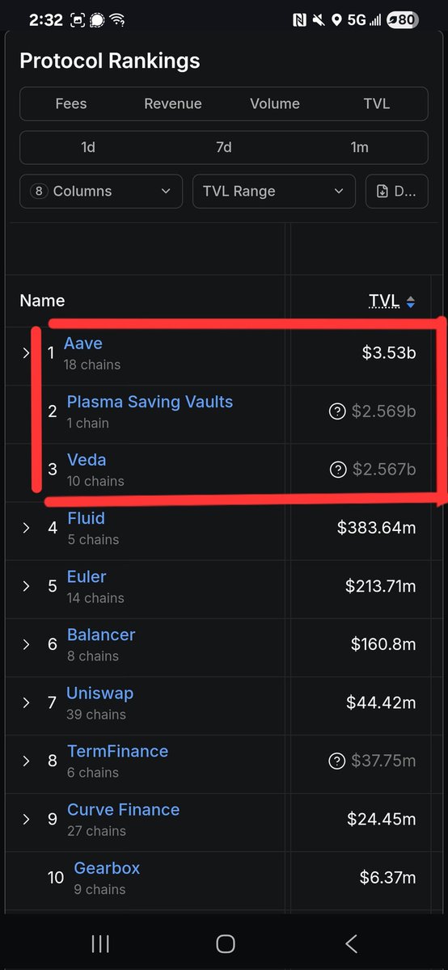
Task: Open the TVL Range dropdown
Action: (x=274, y=192)
